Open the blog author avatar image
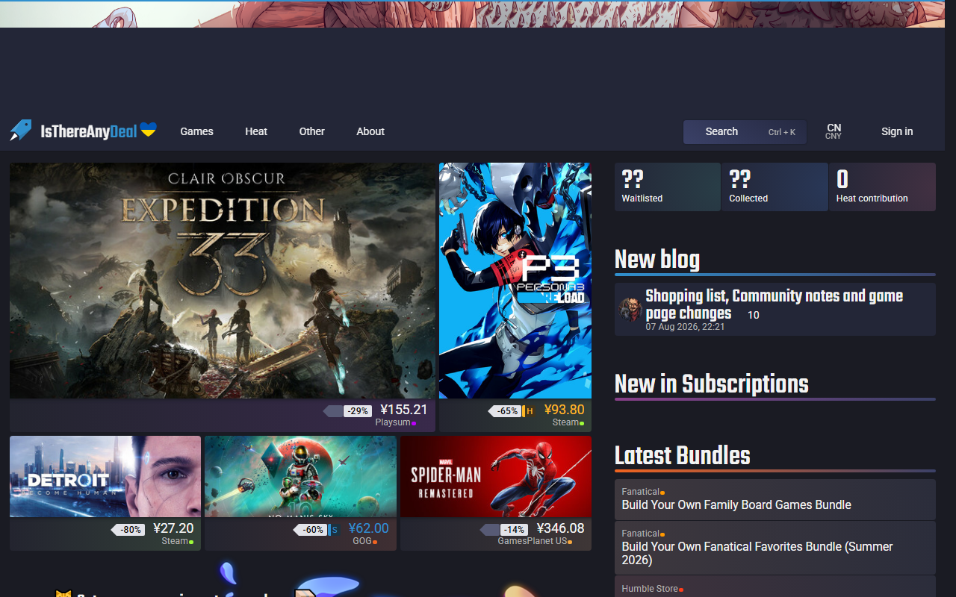The width and height of the screenshot is (956, 597). tap(630, 309)
